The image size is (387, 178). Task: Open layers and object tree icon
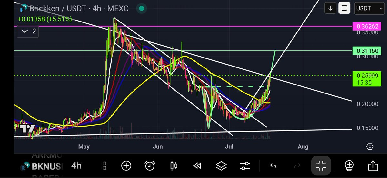(221, 166)
